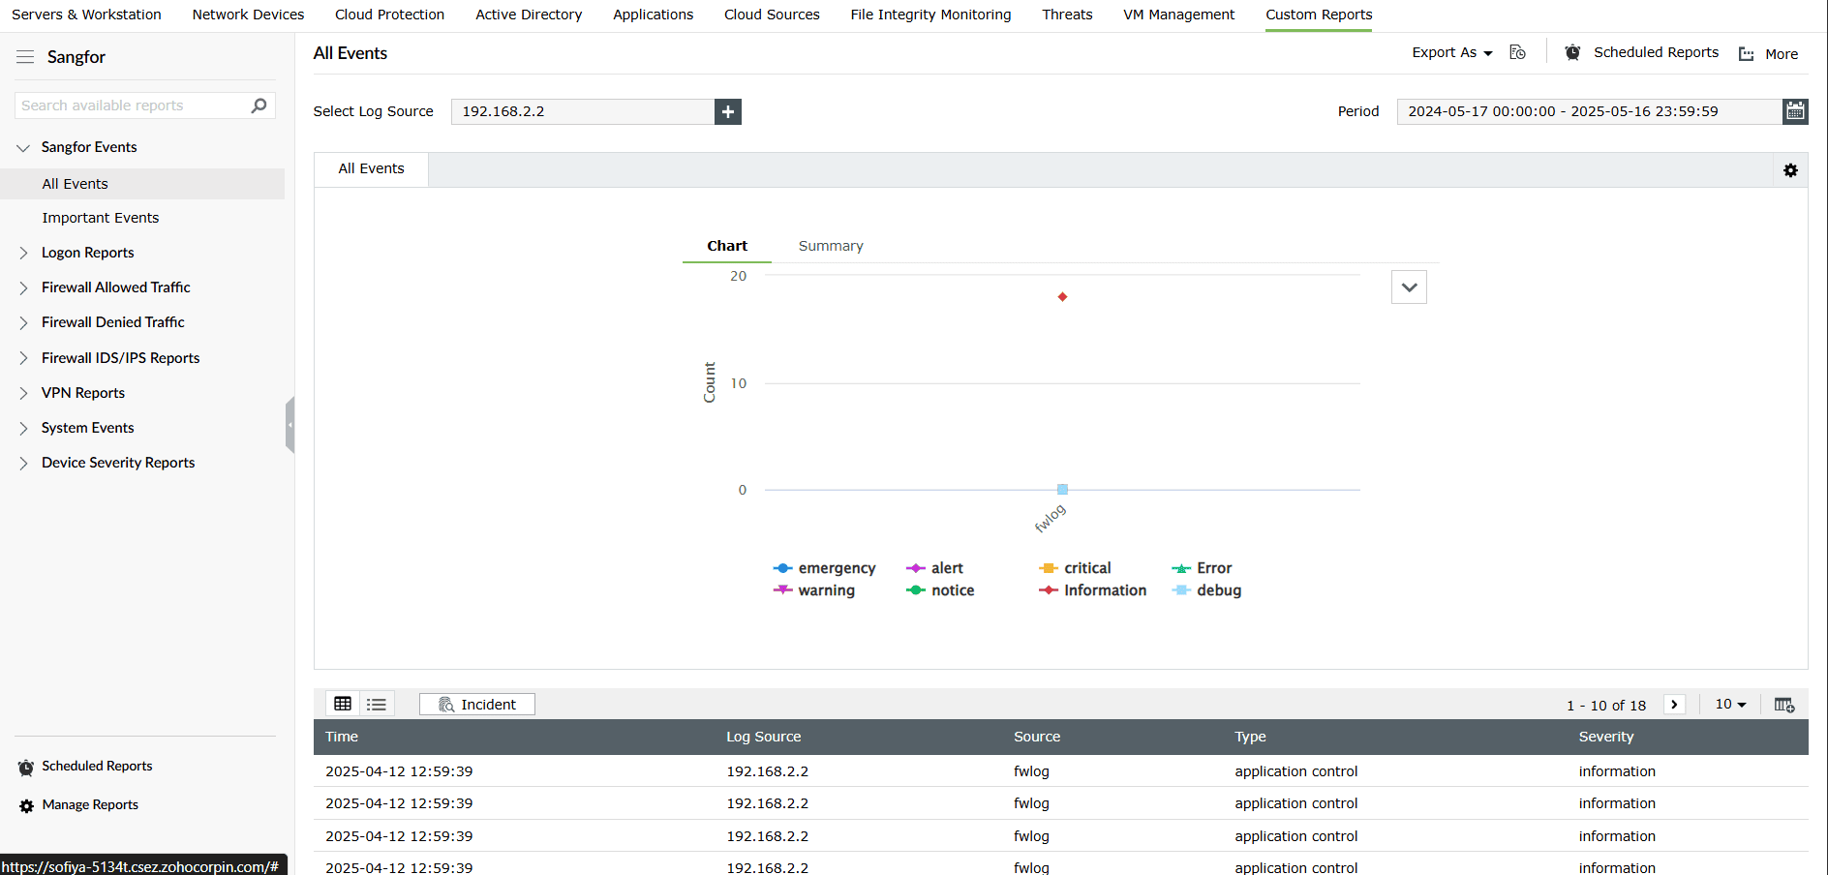Open the Cloud Sources tab
Screen dimensions: 1828x875
(x=772, y=15)
